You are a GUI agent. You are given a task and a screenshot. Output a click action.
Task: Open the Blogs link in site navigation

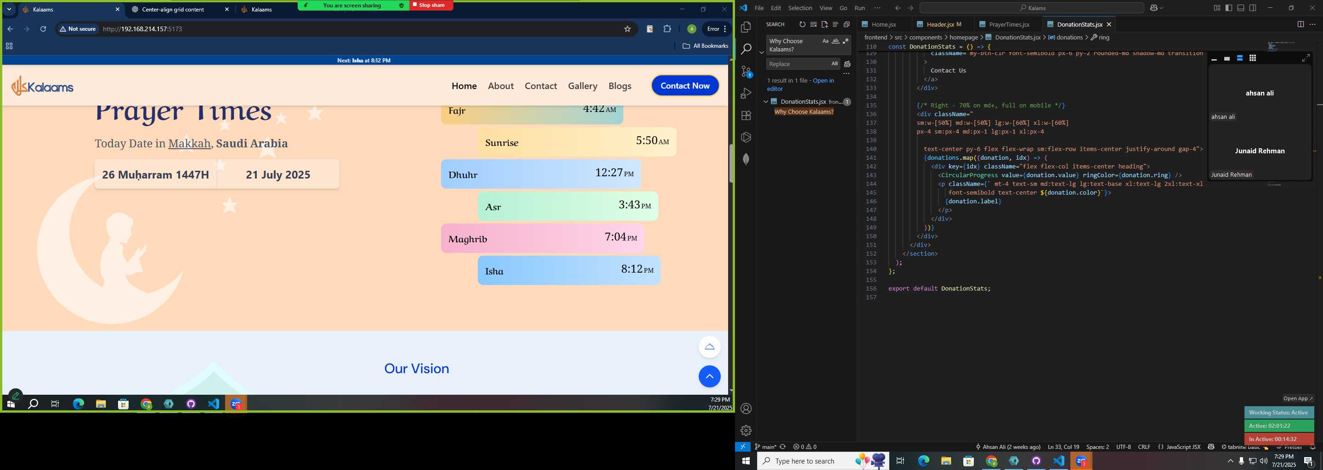(x=620, y=86)
